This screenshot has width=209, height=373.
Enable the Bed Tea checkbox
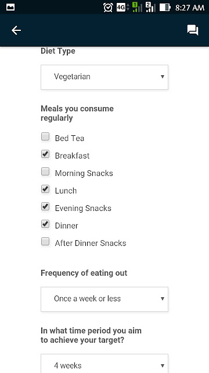pos(45,137)
